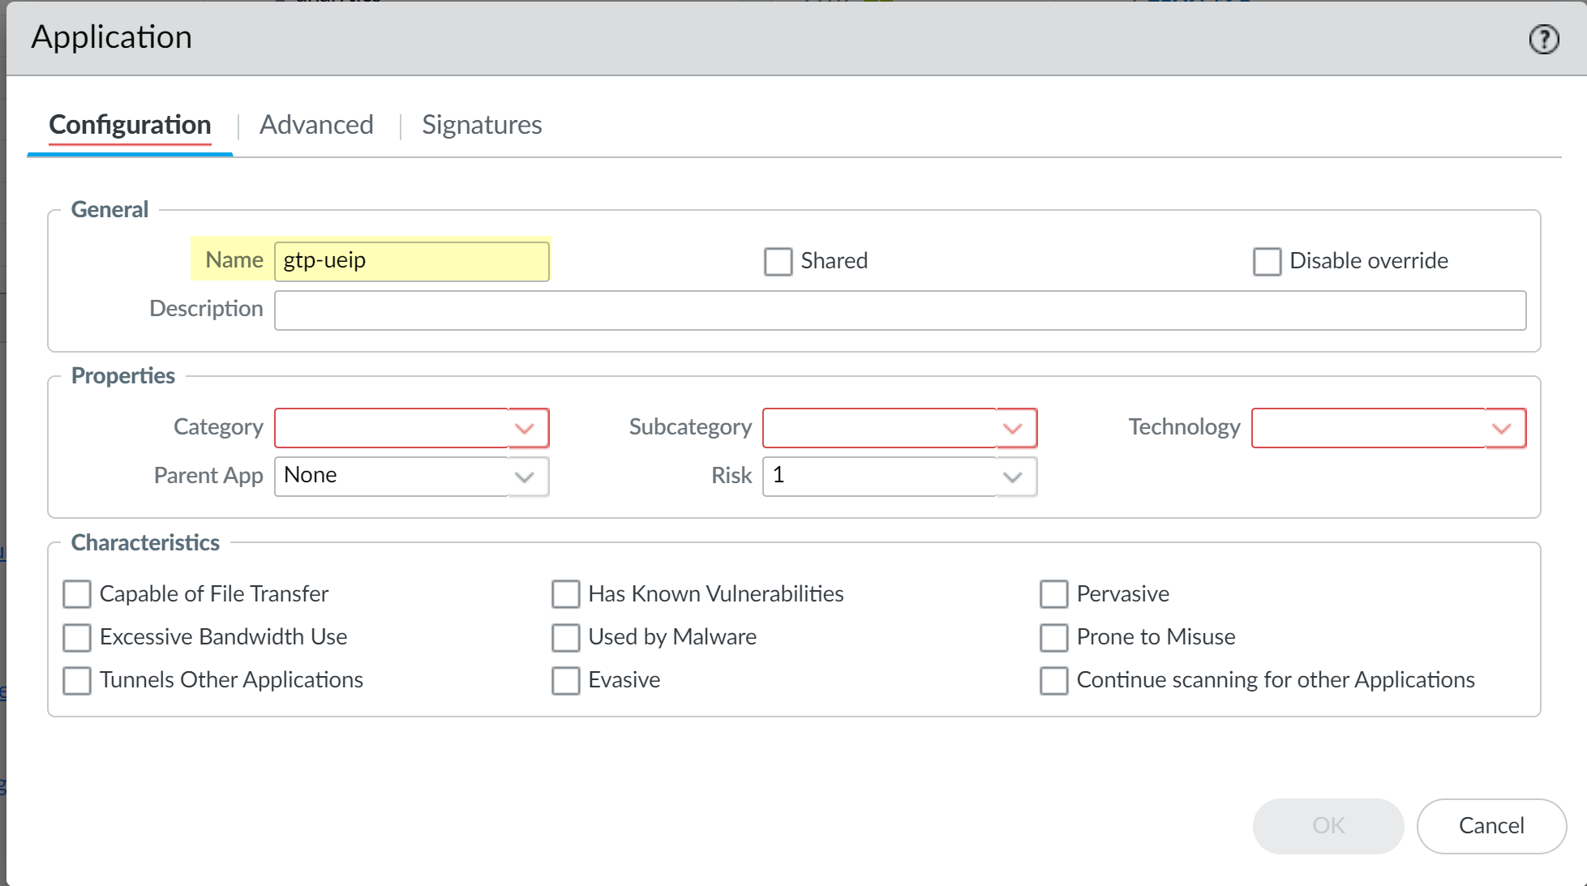
Task: Enable the Evasive checkbox
Action: pos(565,680)
